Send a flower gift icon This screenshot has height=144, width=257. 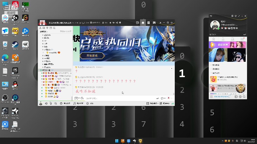coord(169,98)
